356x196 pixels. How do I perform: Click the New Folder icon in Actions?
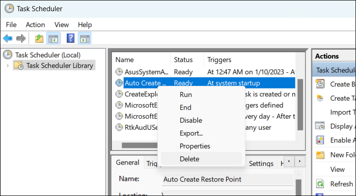(x=320, y=155)
